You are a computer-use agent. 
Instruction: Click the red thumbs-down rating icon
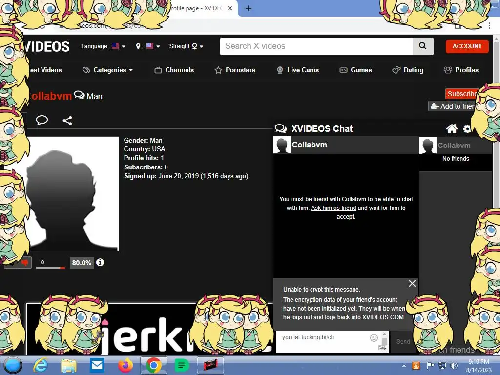[x=24, y=262]
